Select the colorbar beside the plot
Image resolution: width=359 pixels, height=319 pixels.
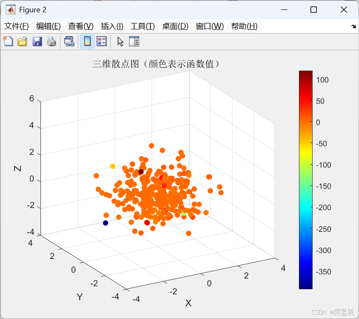coord(306,180)
